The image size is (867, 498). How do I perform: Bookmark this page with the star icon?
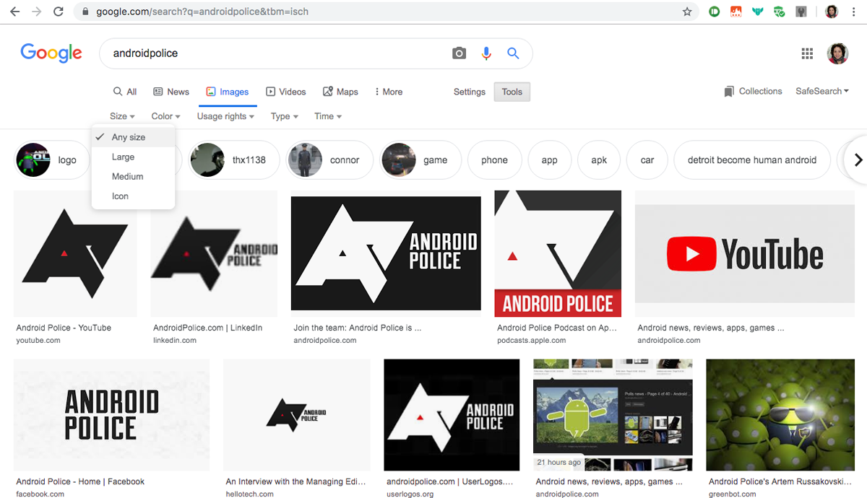tap(687, 12)
